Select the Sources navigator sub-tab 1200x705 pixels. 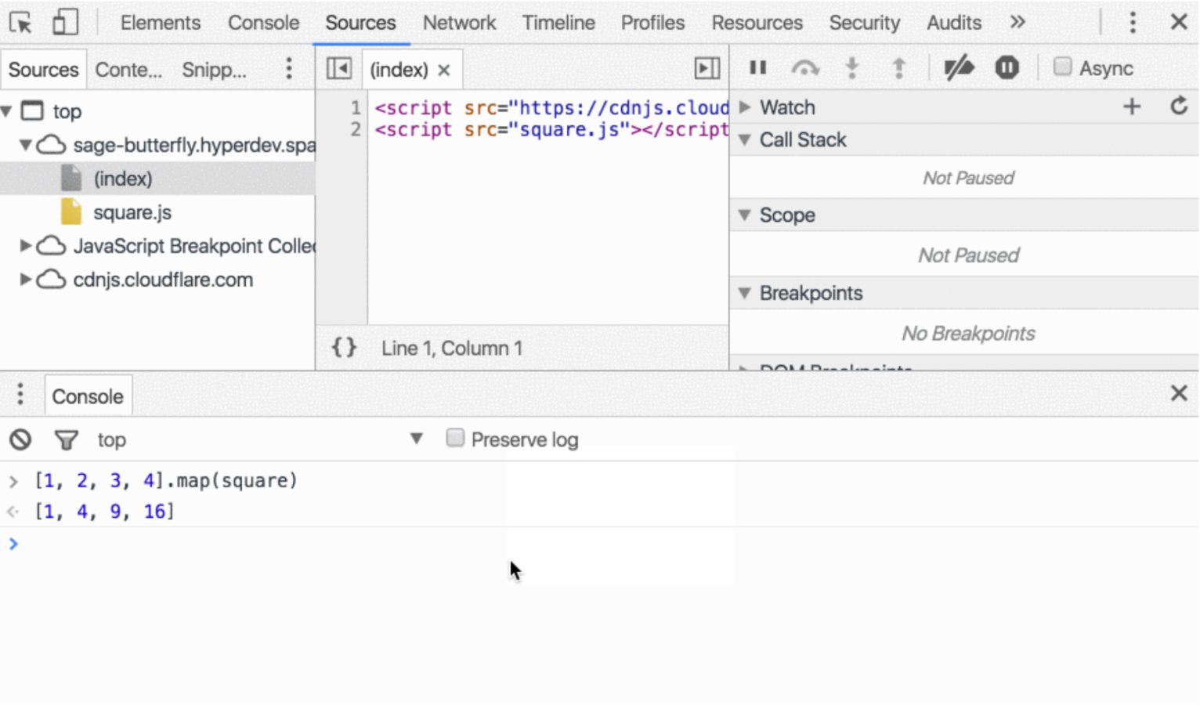tap(43, 70)
